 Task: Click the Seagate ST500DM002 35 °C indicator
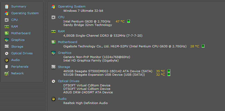169,71
